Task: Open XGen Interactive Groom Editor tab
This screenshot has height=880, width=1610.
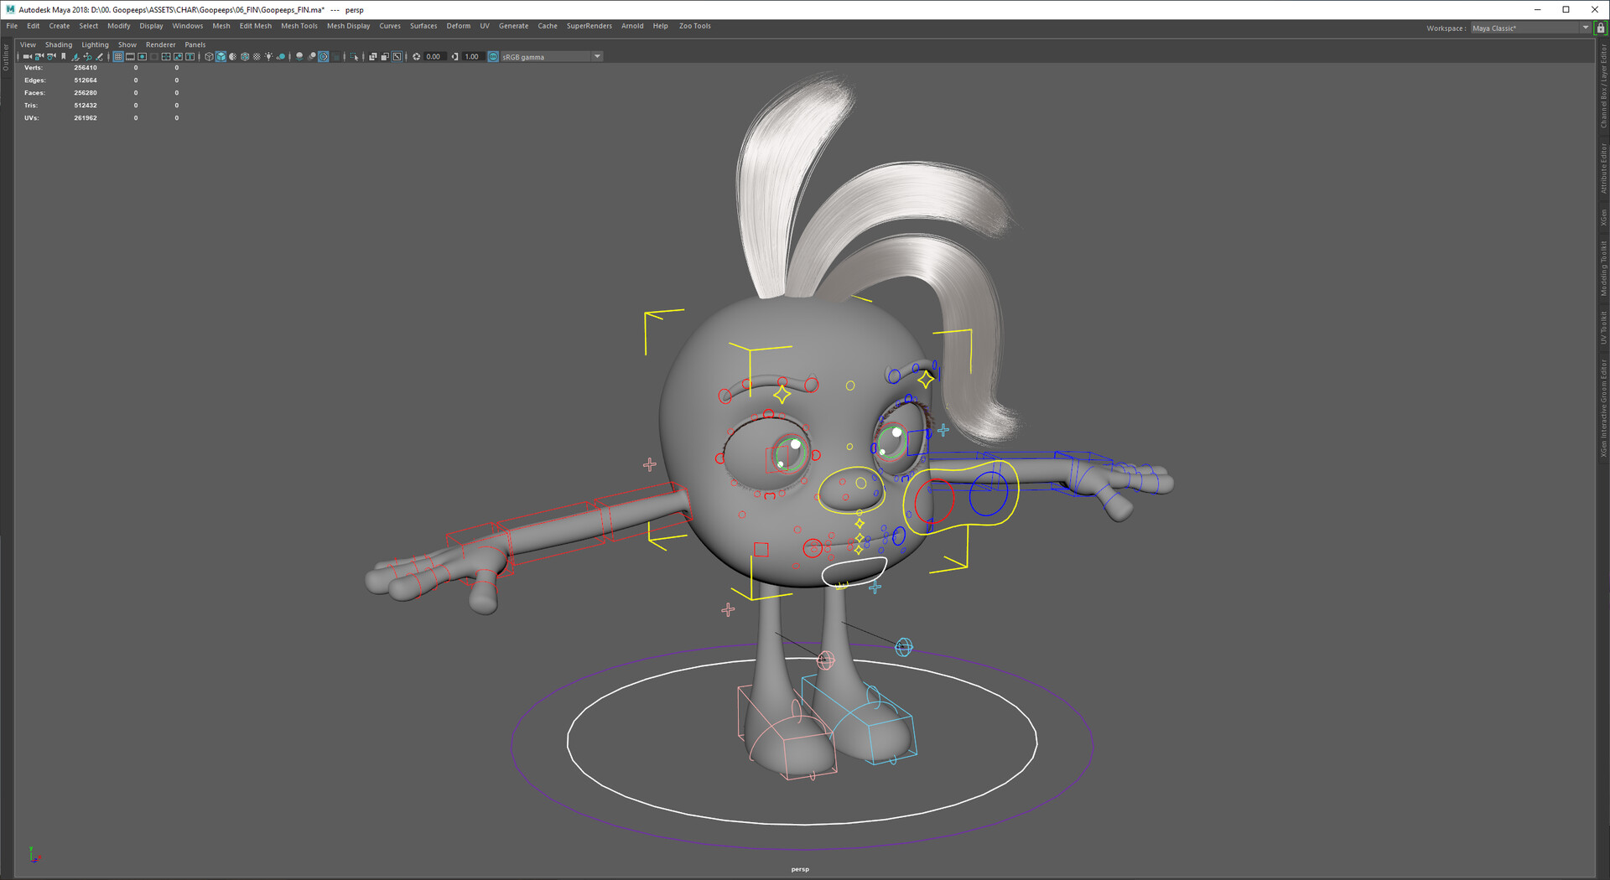Action: point(1603,408)
